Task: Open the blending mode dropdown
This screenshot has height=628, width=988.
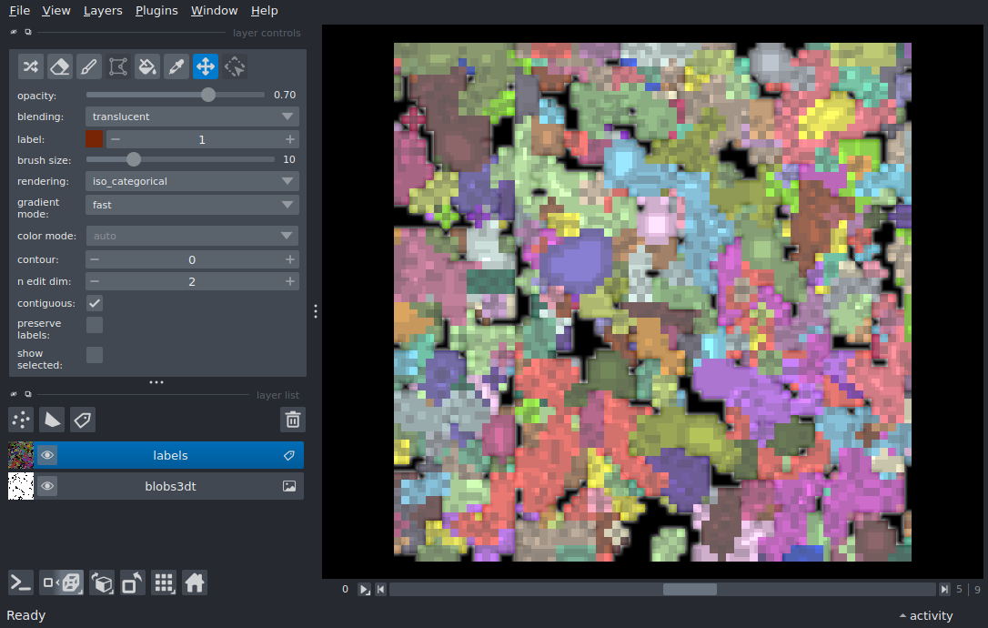Action: pos(192,116)
